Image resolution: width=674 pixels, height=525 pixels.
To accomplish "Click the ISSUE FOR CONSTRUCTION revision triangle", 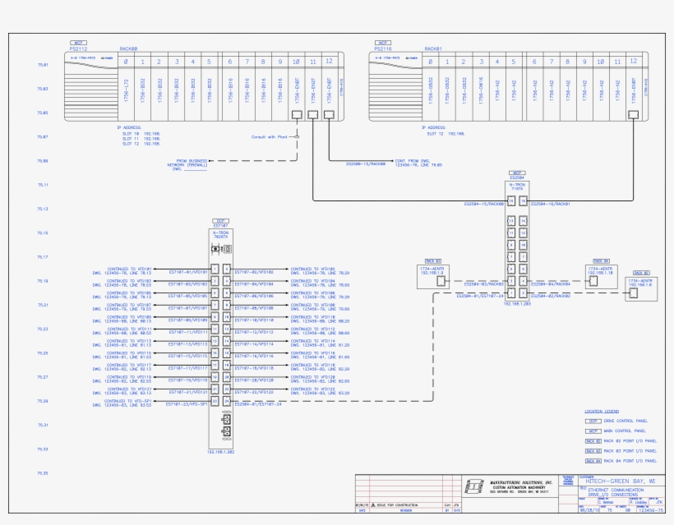I will [373, 503].
